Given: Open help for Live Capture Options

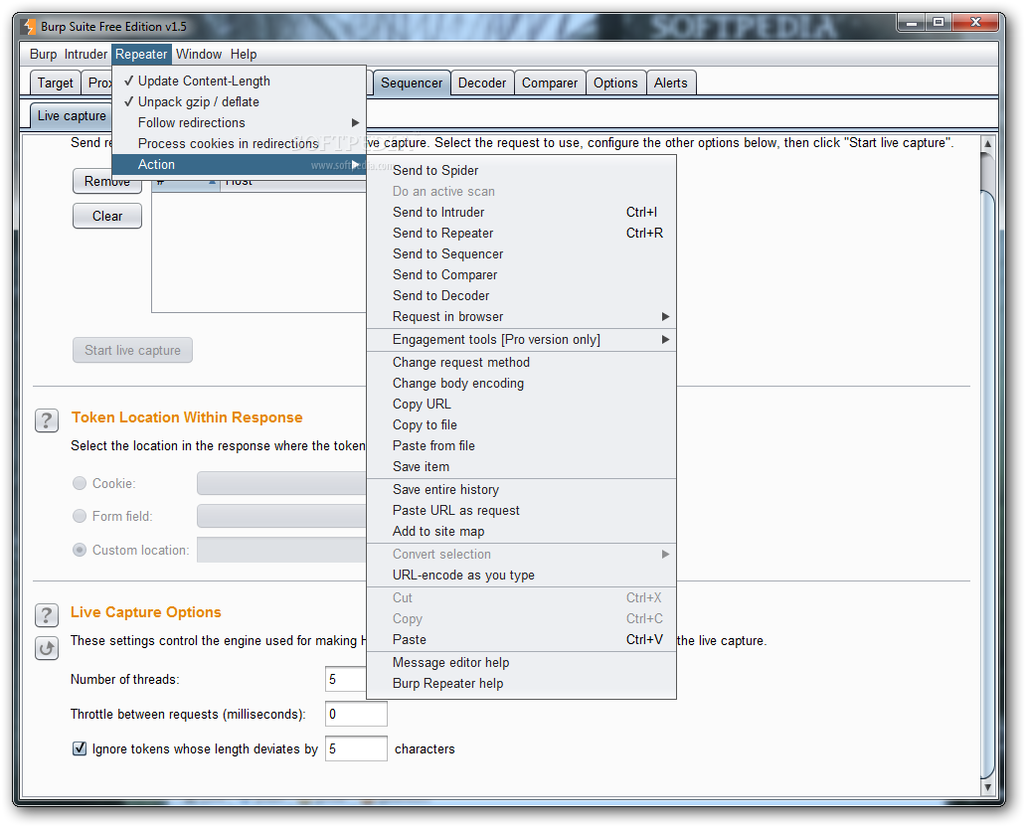Looking at the screenshot, I should click(47, 615).
